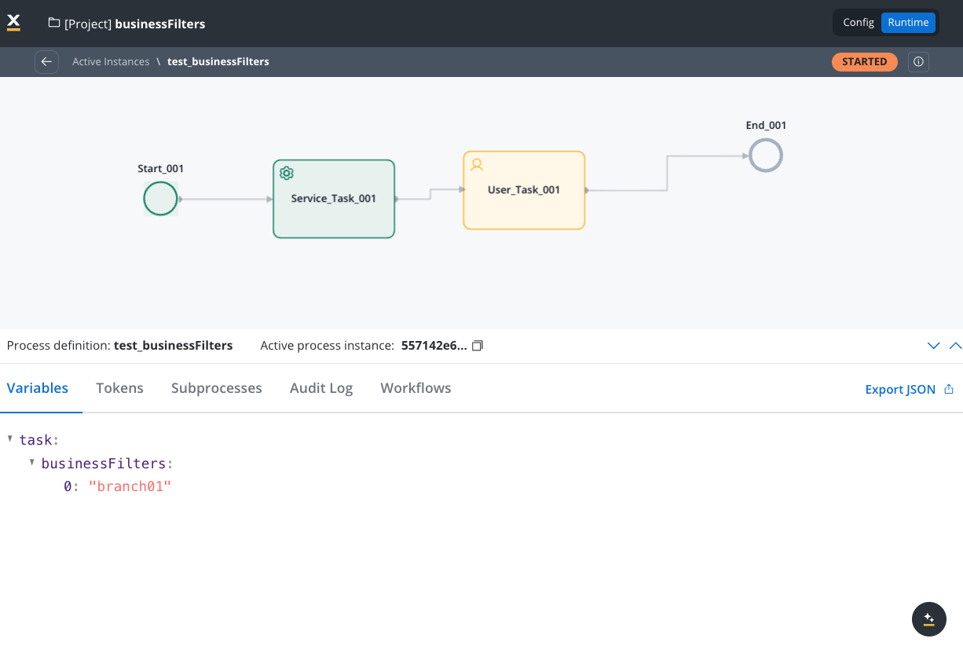Open the AI assistant sparkle button
The height and width of the screenshot is (664, 963).
(928, 619)
